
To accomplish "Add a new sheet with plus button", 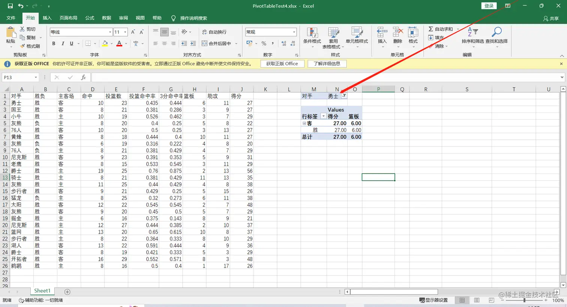I will (x=67, y=292).
